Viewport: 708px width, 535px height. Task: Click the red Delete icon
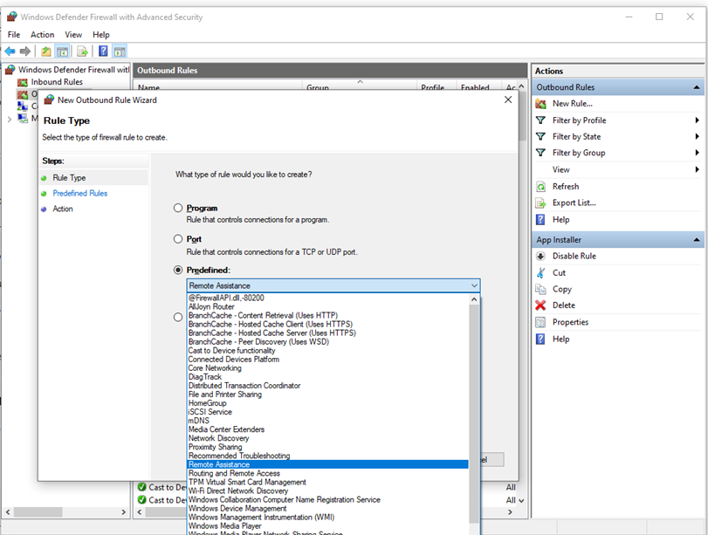541,305
